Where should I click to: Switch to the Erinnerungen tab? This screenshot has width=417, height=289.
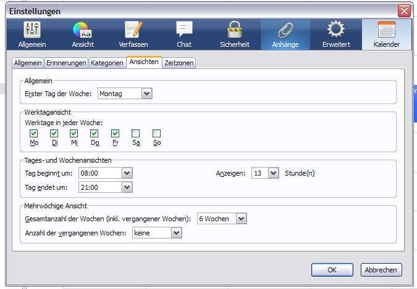(66, 63)
